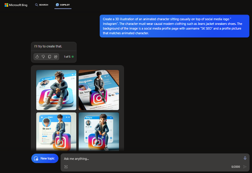This screenshot has height=173, width=252.
Task: Share the Copilot response
Action: 56,57
